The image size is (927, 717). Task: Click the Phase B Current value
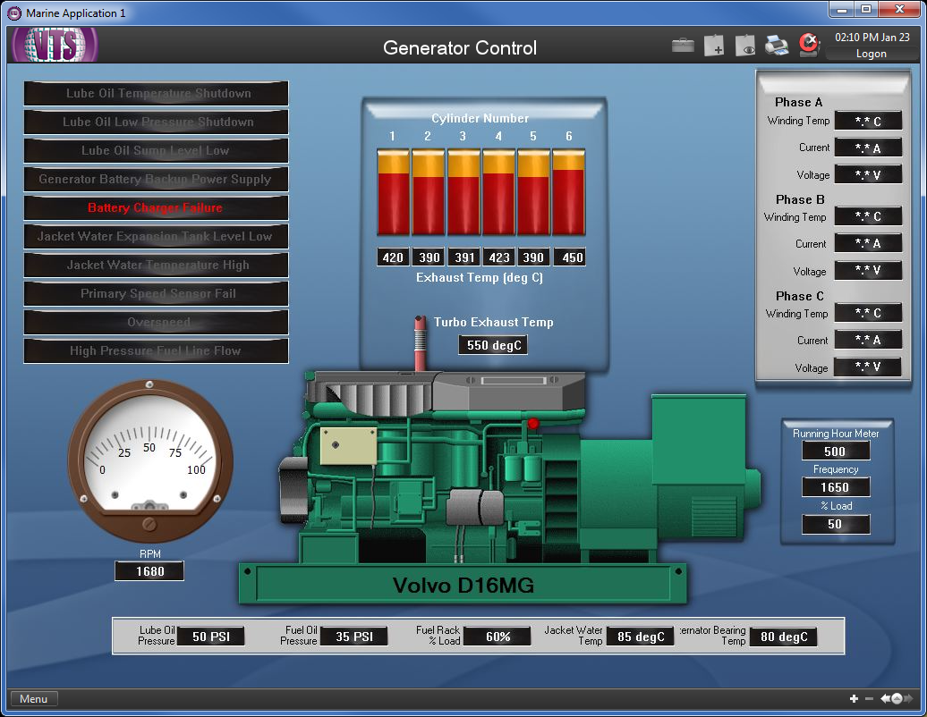tap(868, 243)
